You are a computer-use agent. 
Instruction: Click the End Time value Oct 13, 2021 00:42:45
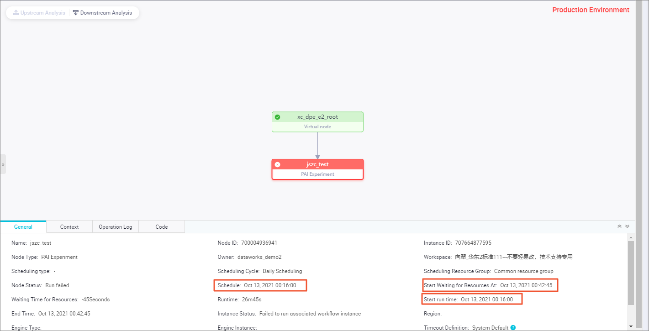(64, 314)
